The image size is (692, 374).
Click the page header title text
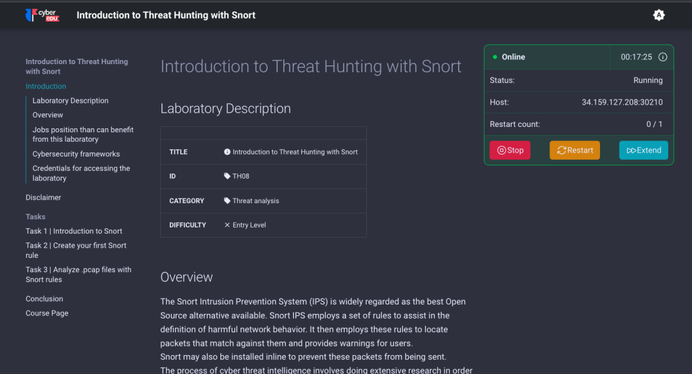click(166, 15)
